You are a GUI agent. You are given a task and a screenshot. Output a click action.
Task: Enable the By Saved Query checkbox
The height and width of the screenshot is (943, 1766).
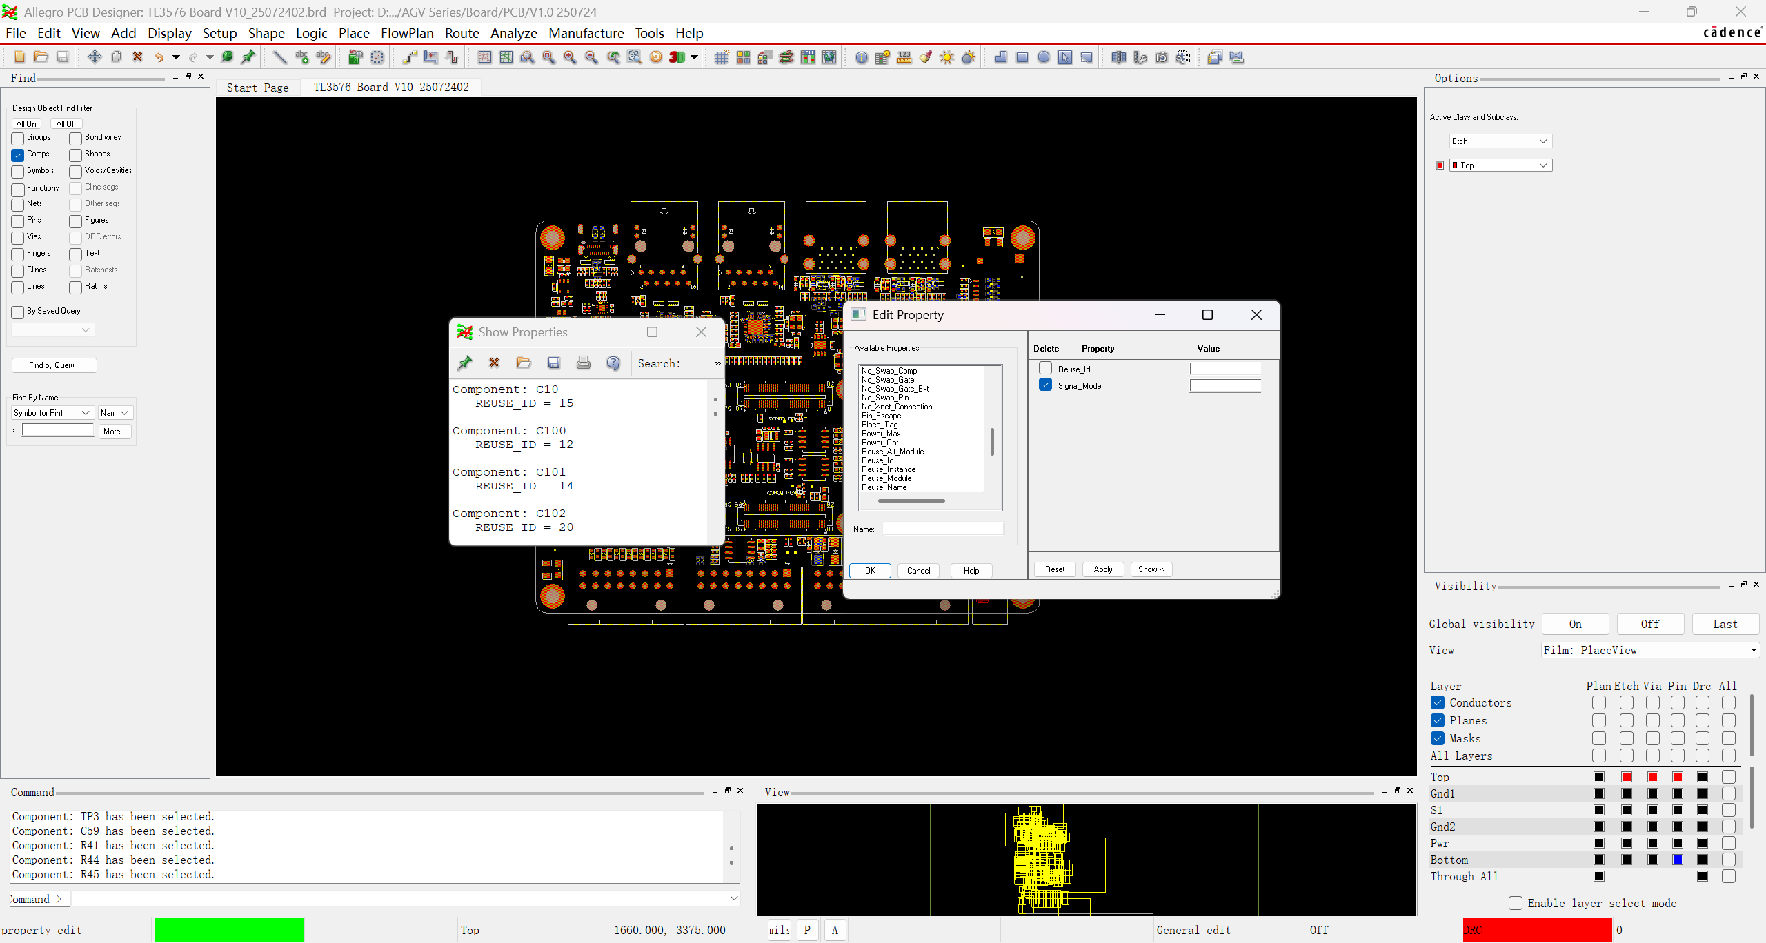[18, 312]
